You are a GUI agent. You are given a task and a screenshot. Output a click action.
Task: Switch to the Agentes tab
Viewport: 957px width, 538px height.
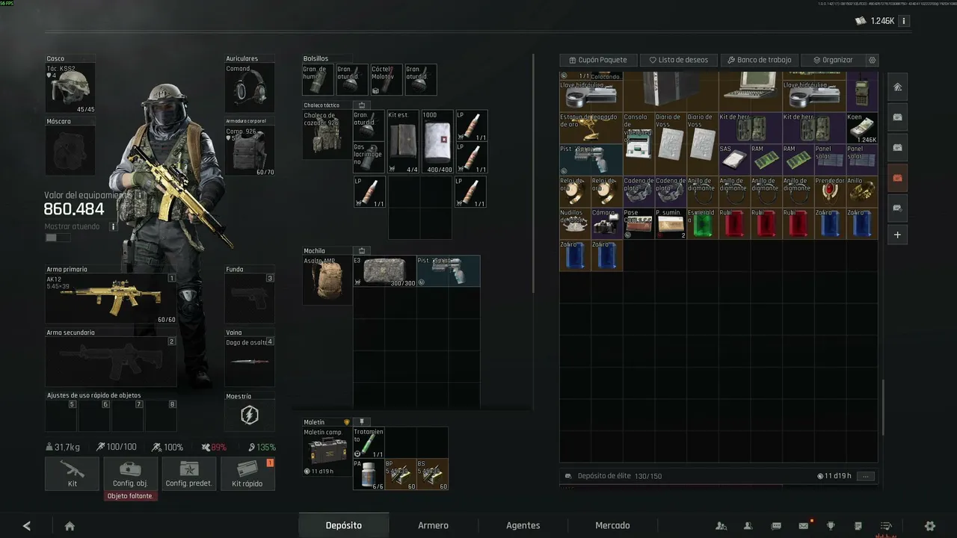coord(523,525)
